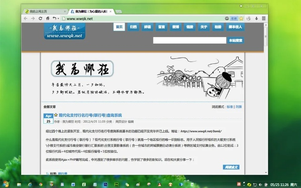The height and width of the screenshot is (188, 301).
Task: Open the 现代化支付行名行号查询系统 article link
Action: pyautogui.click(x=90, y=115)
